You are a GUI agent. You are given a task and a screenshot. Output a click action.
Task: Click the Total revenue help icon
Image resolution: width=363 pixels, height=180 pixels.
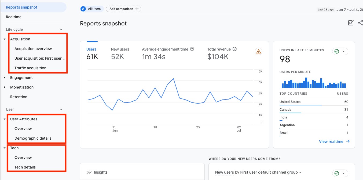click(x=234, y=49)
